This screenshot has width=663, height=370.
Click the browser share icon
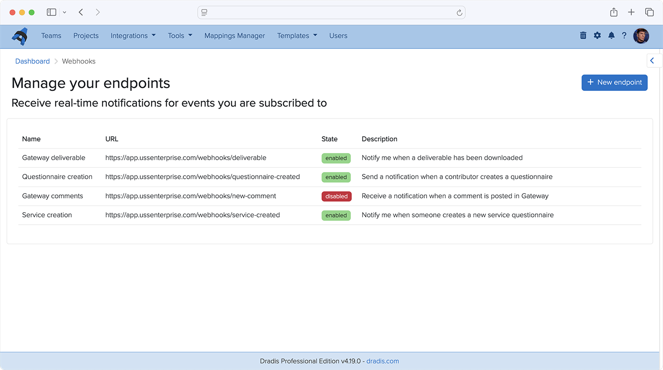(x=614, y=12)
